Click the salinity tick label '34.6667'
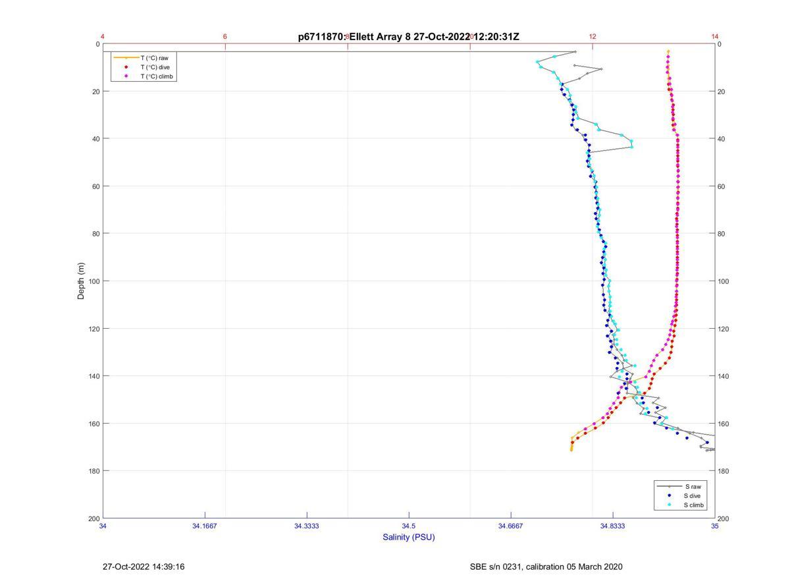Image resolution: width=790 pixels, height=583 pixels. [x=511, y=526]
